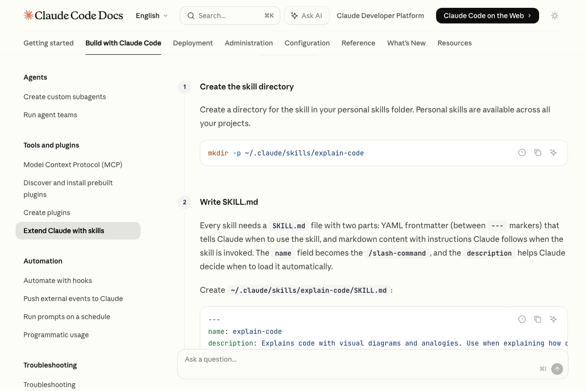The image size is (586, 391).
Task: Select the Build with Claude Code tab
Action: pos(123,43)
